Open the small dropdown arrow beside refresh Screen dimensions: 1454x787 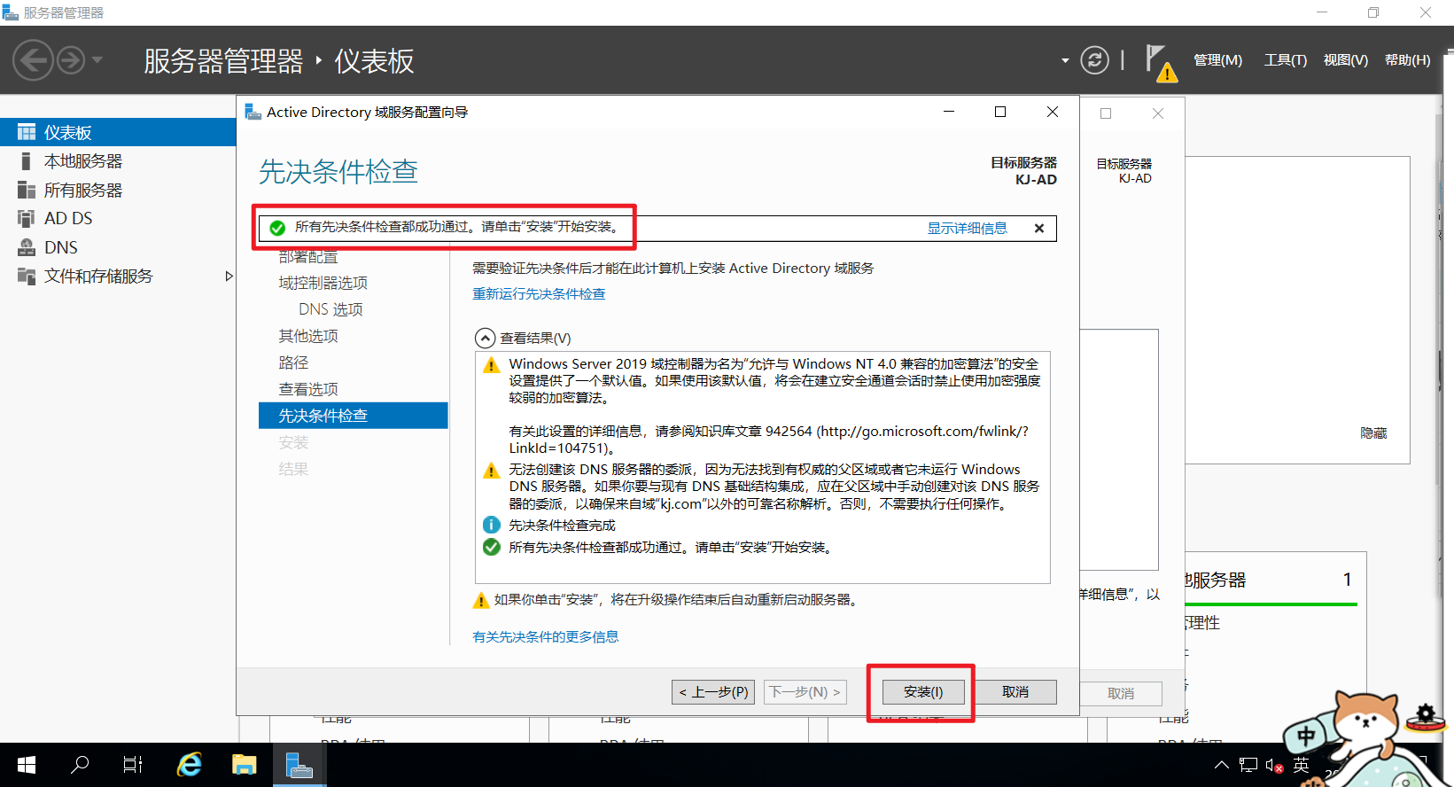[1065, 61]
